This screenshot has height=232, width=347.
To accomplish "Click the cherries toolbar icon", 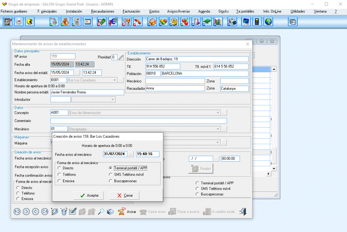I will click(185, 22).
